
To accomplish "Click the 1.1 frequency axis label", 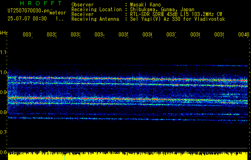I will click(x=4, y=52).
